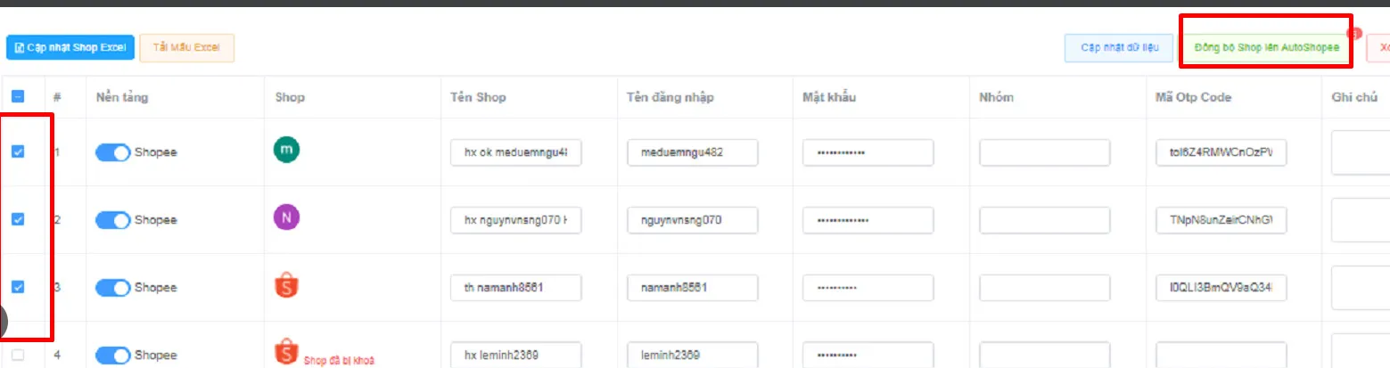Click the 'Nhóm' column header
Image resolution: width=1390 pixels, height=368 pixels.
[996, 97]
